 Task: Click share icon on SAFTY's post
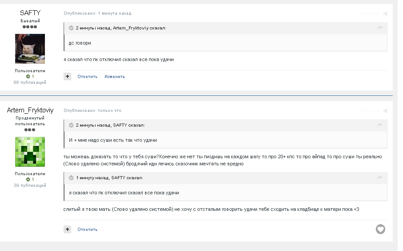pyautogui.click(x=385, y=14)
